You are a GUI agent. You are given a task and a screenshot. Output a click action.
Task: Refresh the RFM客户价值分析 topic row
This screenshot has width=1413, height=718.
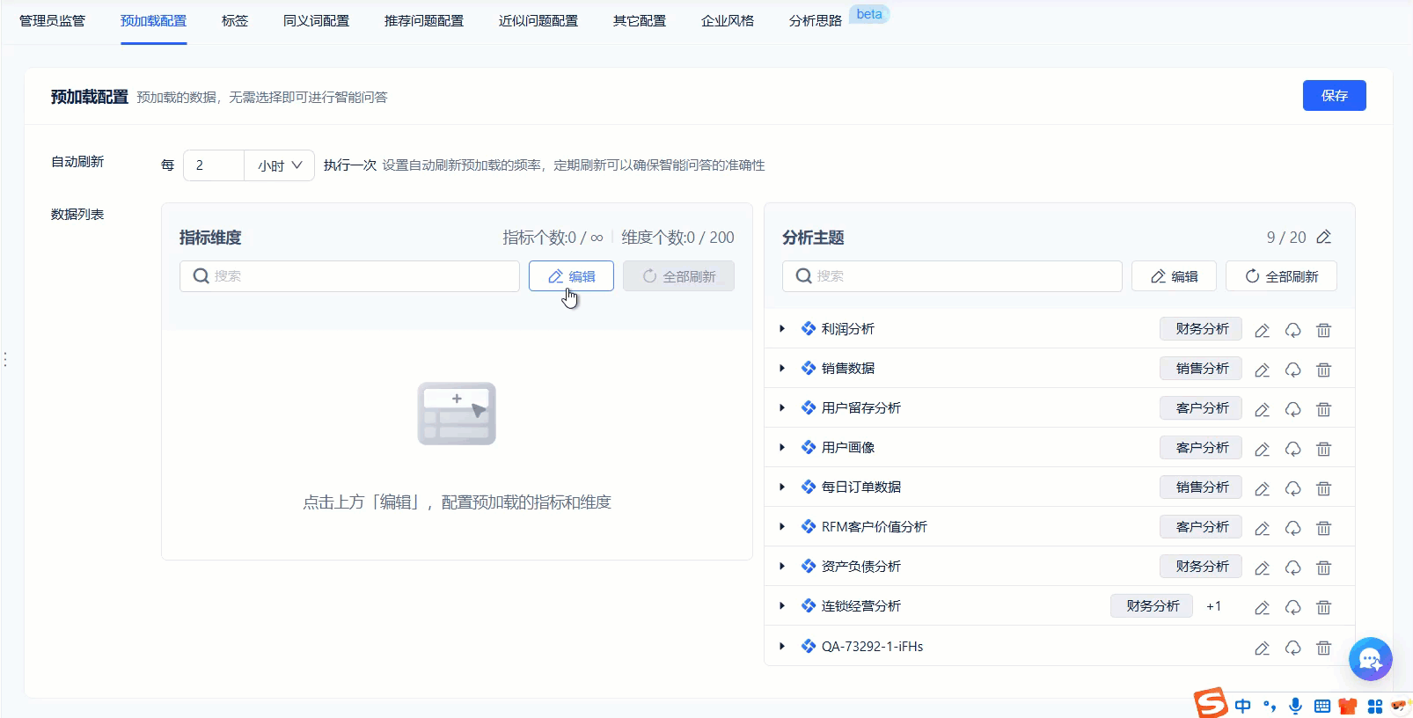coord(1292,528)
